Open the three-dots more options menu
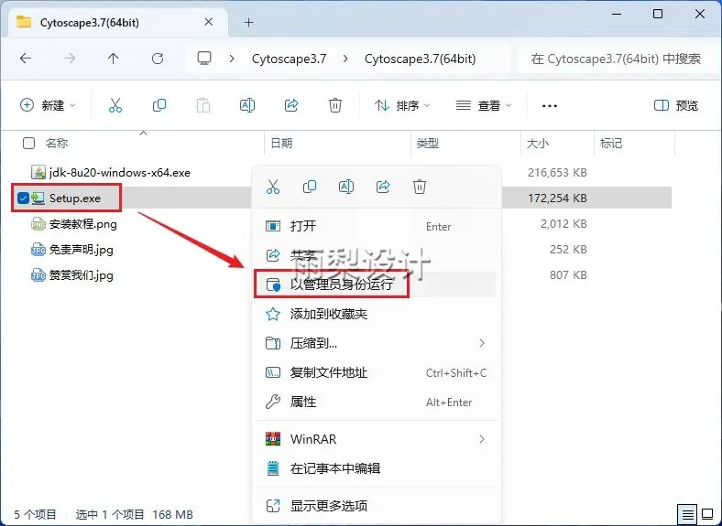The height and width of the screenshot is (526, 722). click(550, 106)
